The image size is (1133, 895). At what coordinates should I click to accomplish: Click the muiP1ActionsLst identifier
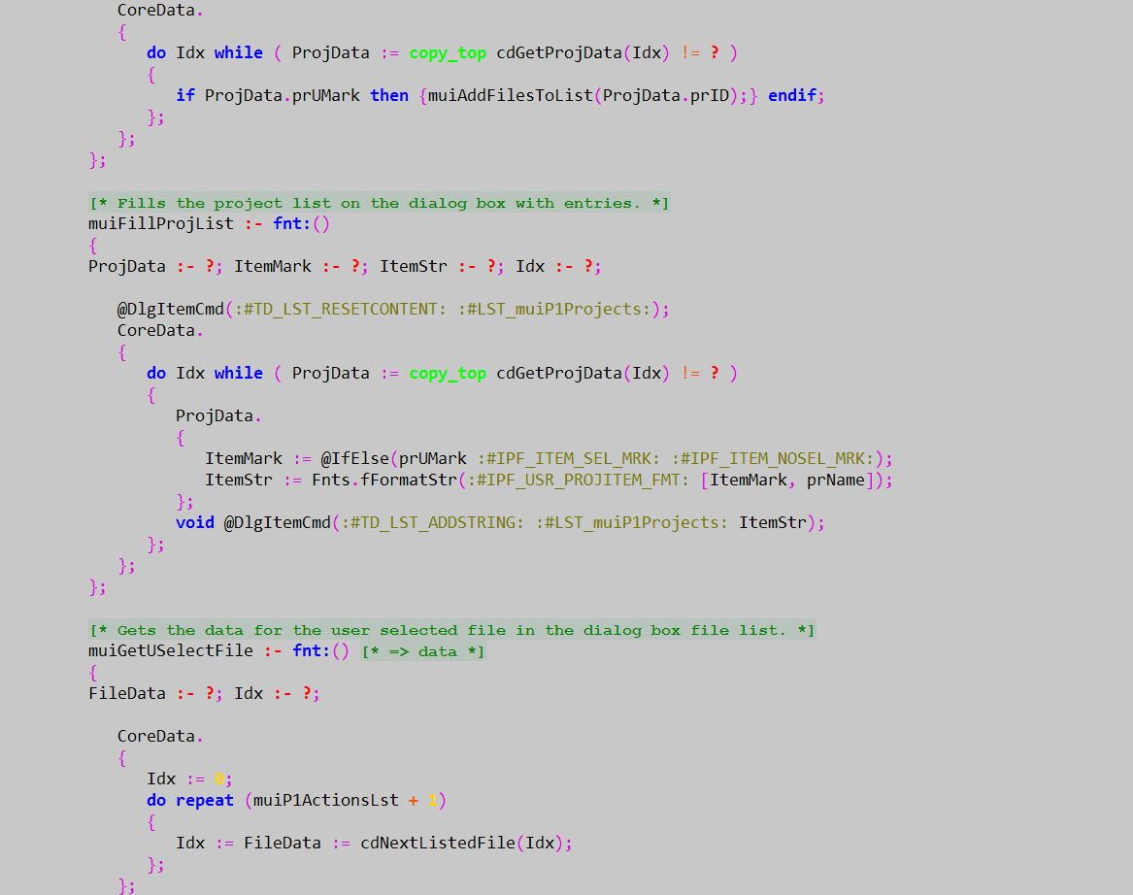coord(325,800)
